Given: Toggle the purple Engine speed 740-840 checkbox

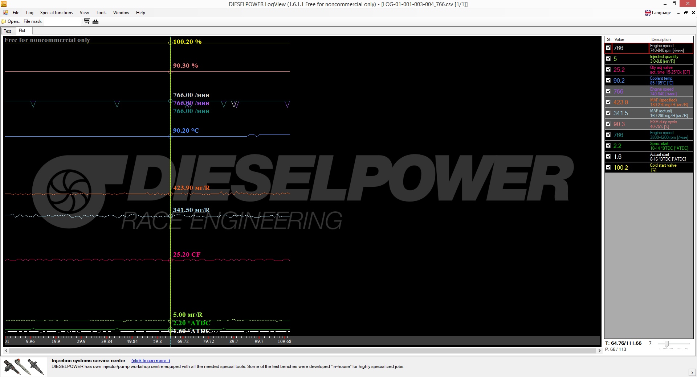Looking at the screenshot, I should pyautogui.click(x=608, y=91).
